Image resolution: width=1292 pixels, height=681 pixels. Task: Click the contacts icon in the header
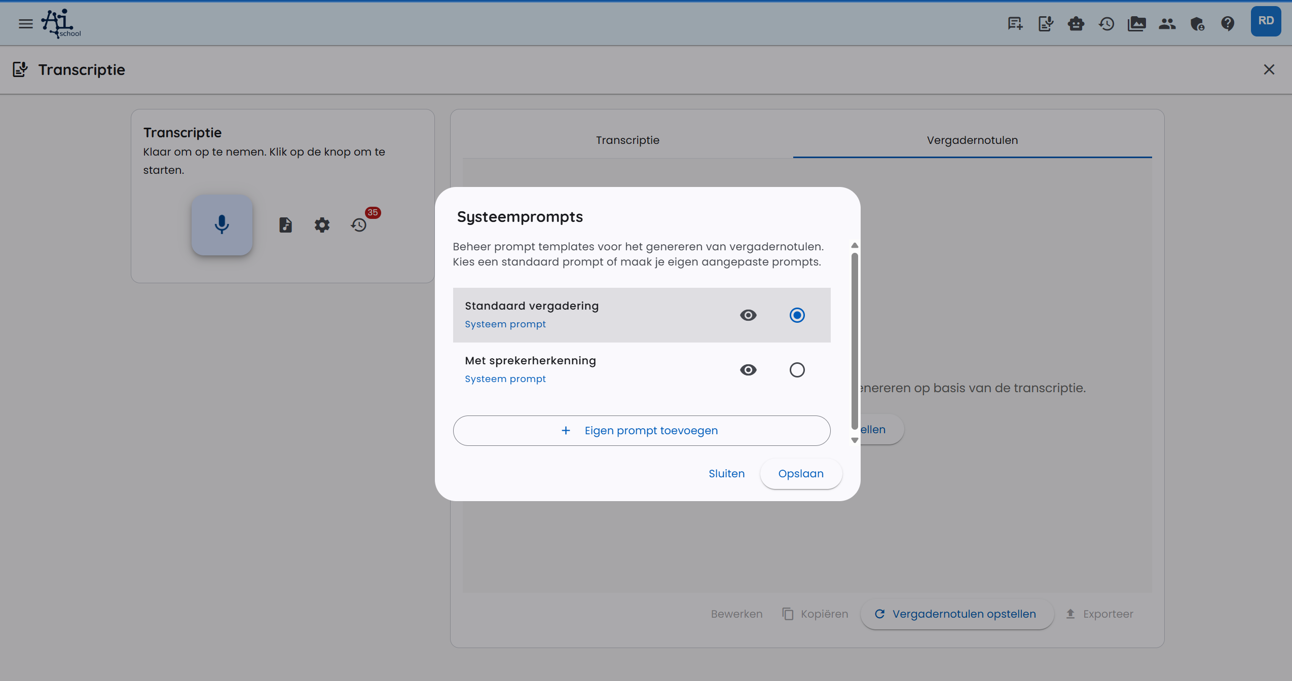[x=1167, y=23]
